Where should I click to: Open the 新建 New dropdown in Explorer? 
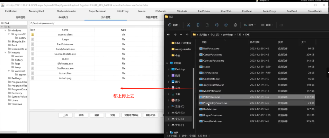click(174, 25)
